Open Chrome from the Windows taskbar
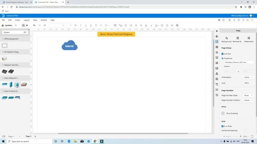Screen dimensions: 257x144 [x=95, y=141]
